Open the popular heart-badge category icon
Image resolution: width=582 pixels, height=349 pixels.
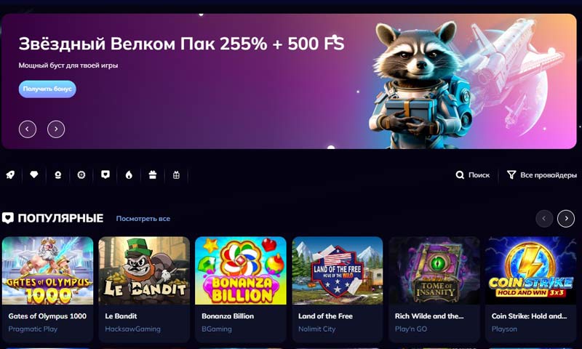[x=105, y=174]
